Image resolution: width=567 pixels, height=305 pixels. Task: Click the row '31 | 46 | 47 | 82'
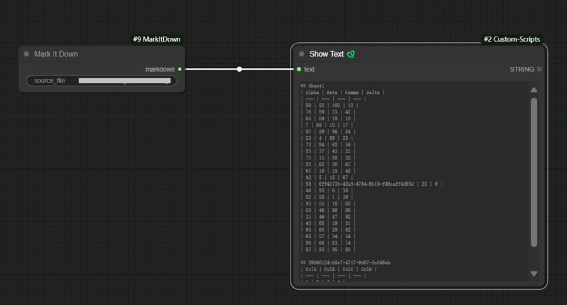(328, 217)
